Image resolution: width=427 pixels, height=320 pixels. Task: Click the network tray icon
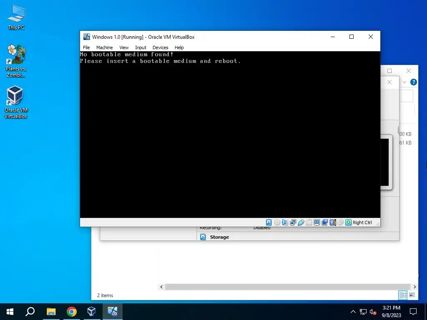coord(363,312)
